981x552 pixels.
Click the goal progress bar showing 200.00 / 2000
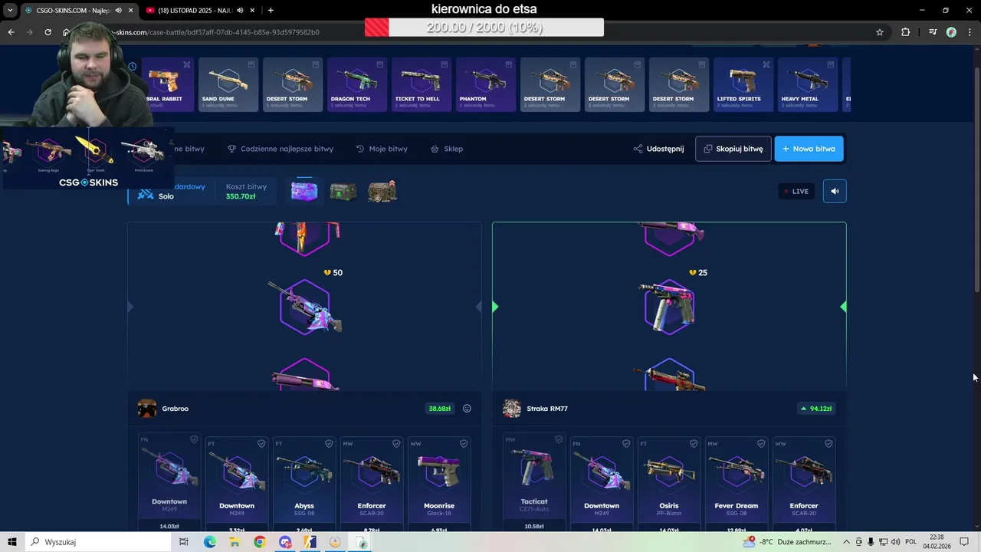coord(484,28)
